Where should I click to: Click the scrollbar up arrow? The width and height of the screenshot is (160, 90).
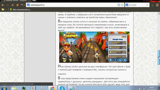(159, 13)
